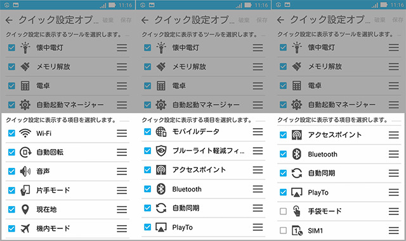Click メモリ解放 cleaner icon in middle screen

click(x=160, y=67)
